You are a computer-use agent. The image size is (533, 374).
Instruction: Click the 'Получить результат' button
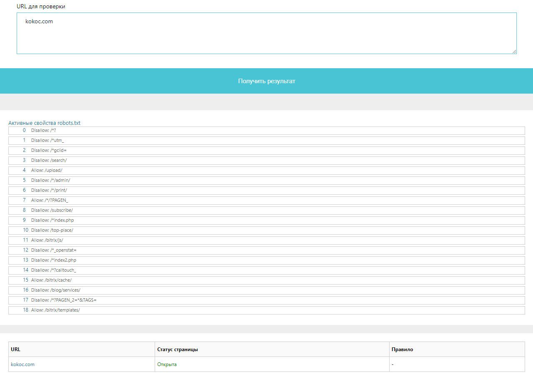click(x=266, y=81)
